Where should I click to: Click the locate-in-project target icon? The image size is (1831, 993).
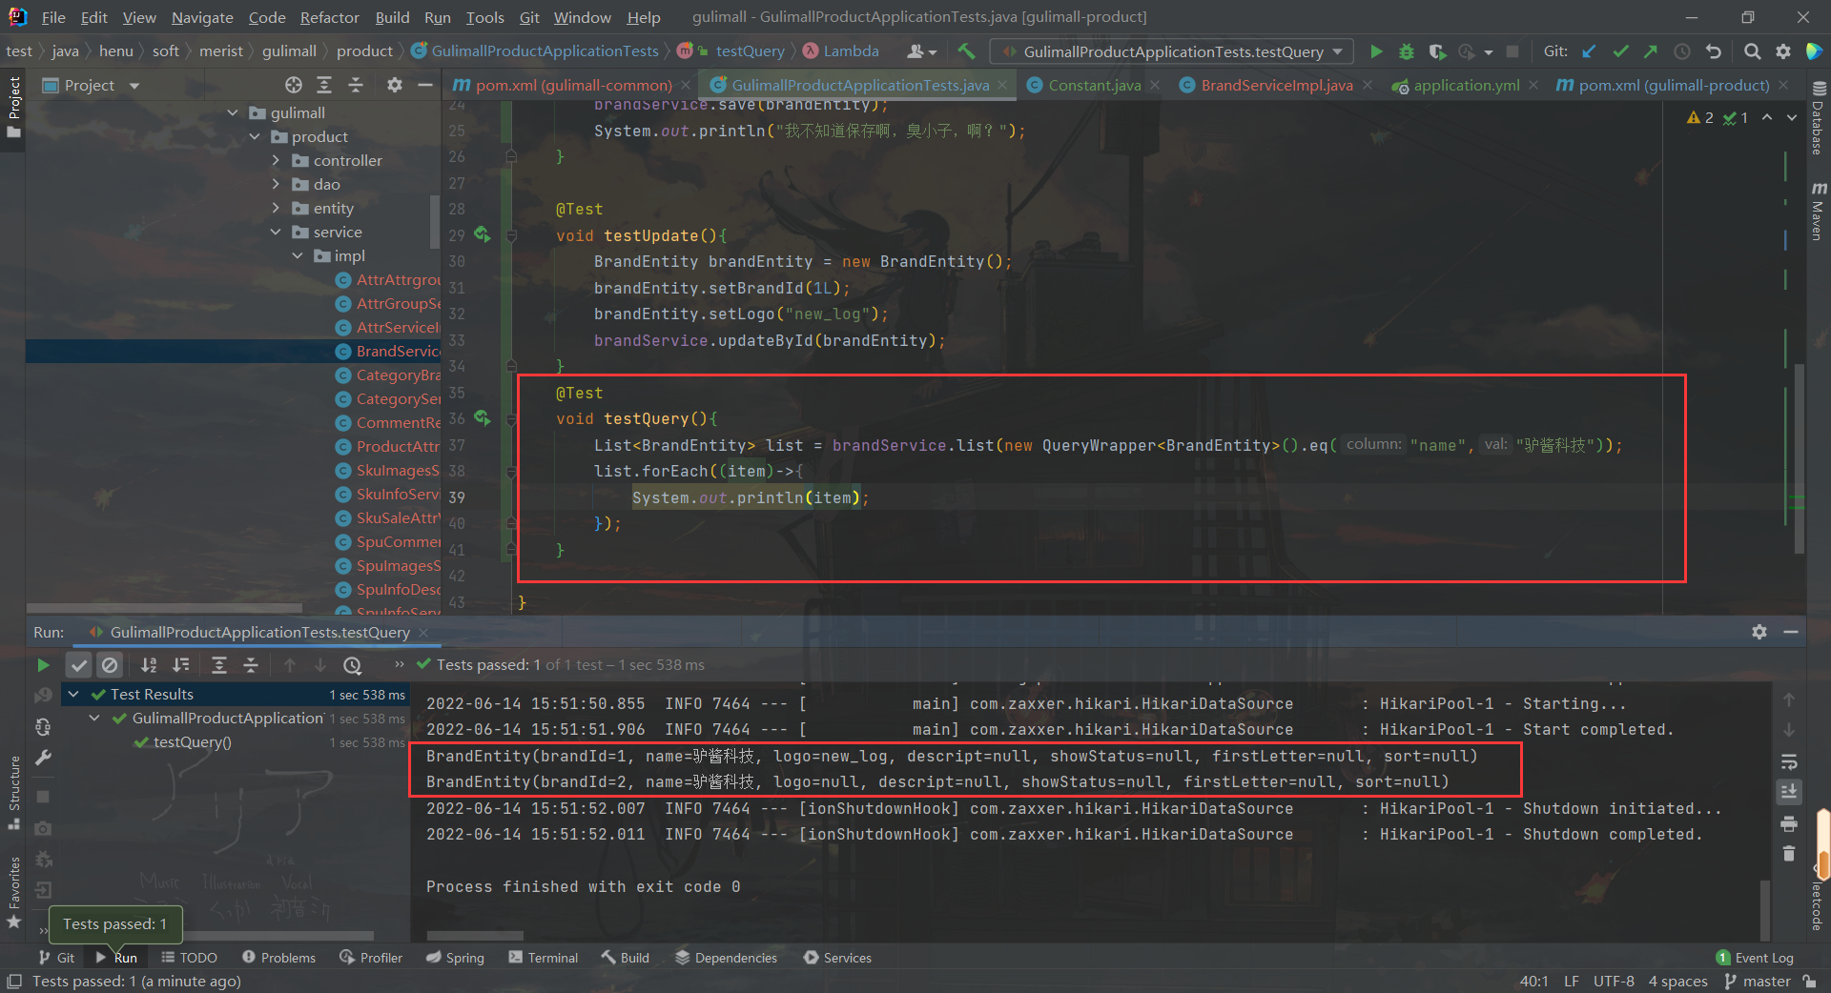(x=294, y=85)
